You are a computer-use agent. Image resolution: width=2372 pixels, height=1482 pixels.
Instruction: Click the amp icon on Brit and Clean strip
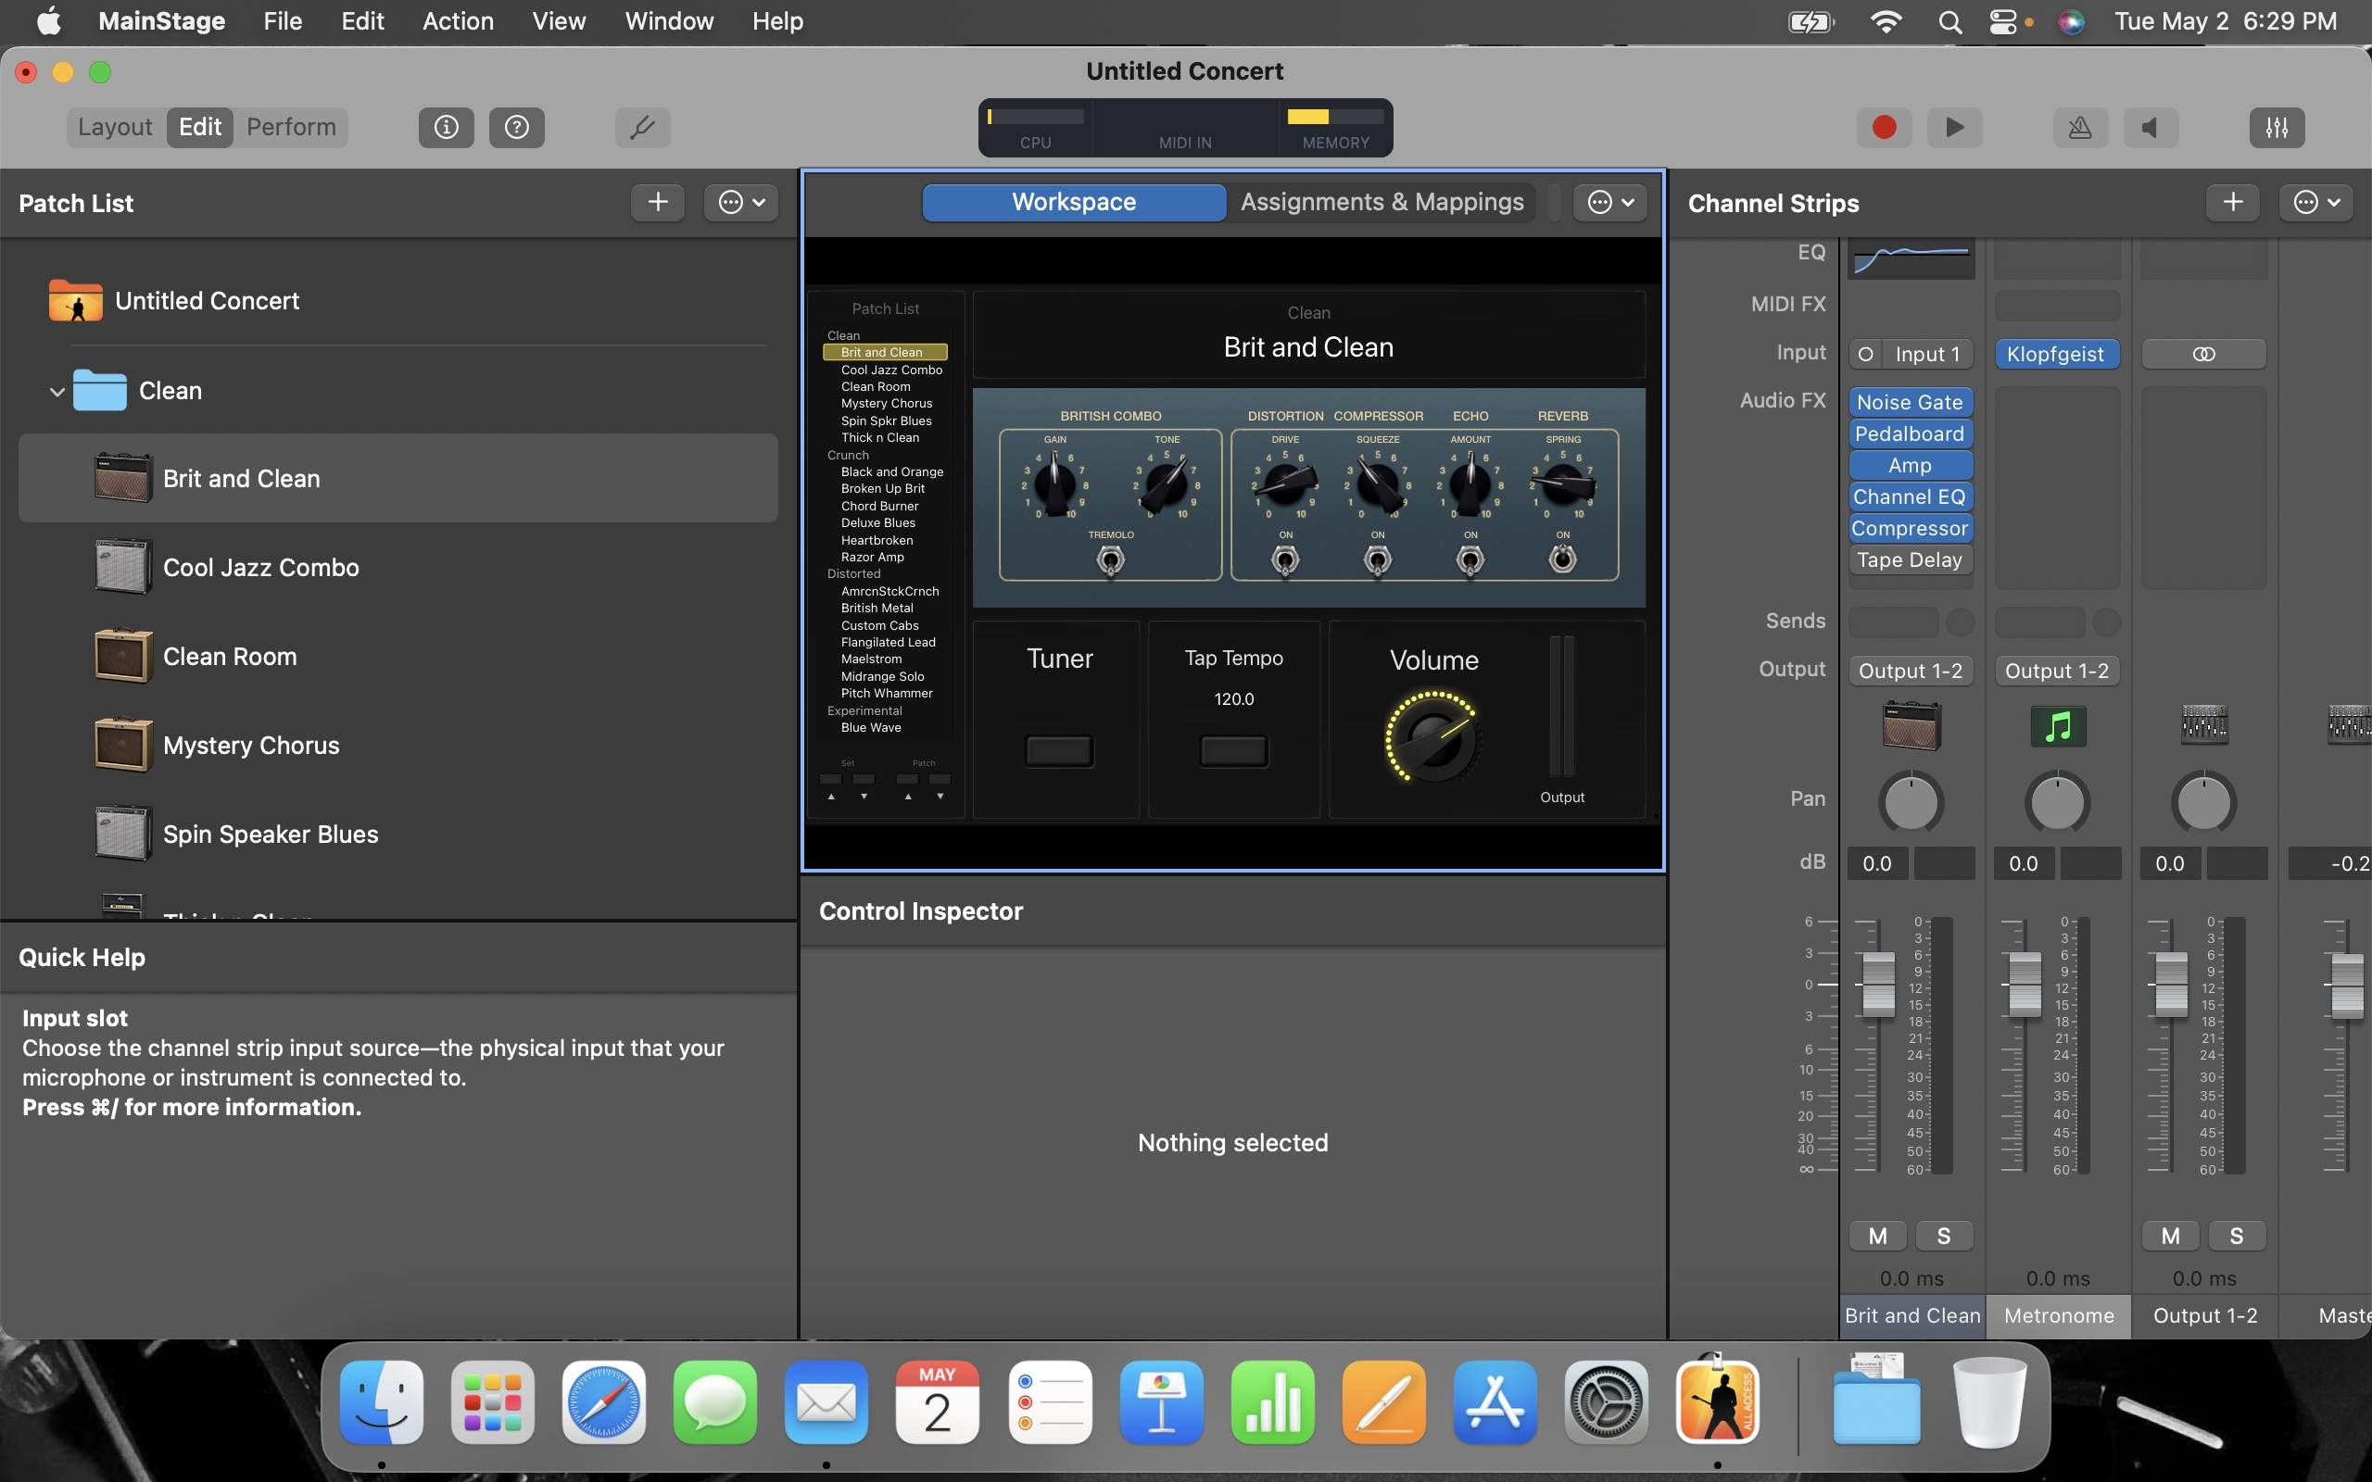1911,726
